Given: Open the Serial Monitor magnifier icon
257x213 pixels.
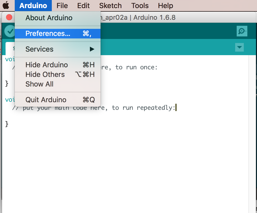Looking at the screenshot, I should click(x=242, y=31).
